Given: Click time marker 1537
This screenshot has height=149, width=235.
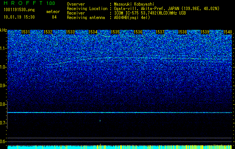Looking at the screenshot, I should (x=160, y=32).
